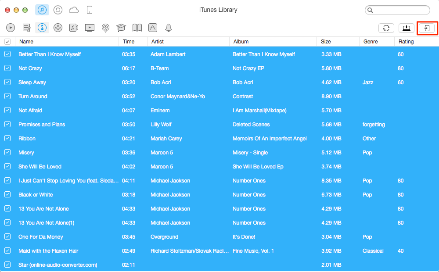Toggle the select-all header checkbox

click(x=7, y=42)
